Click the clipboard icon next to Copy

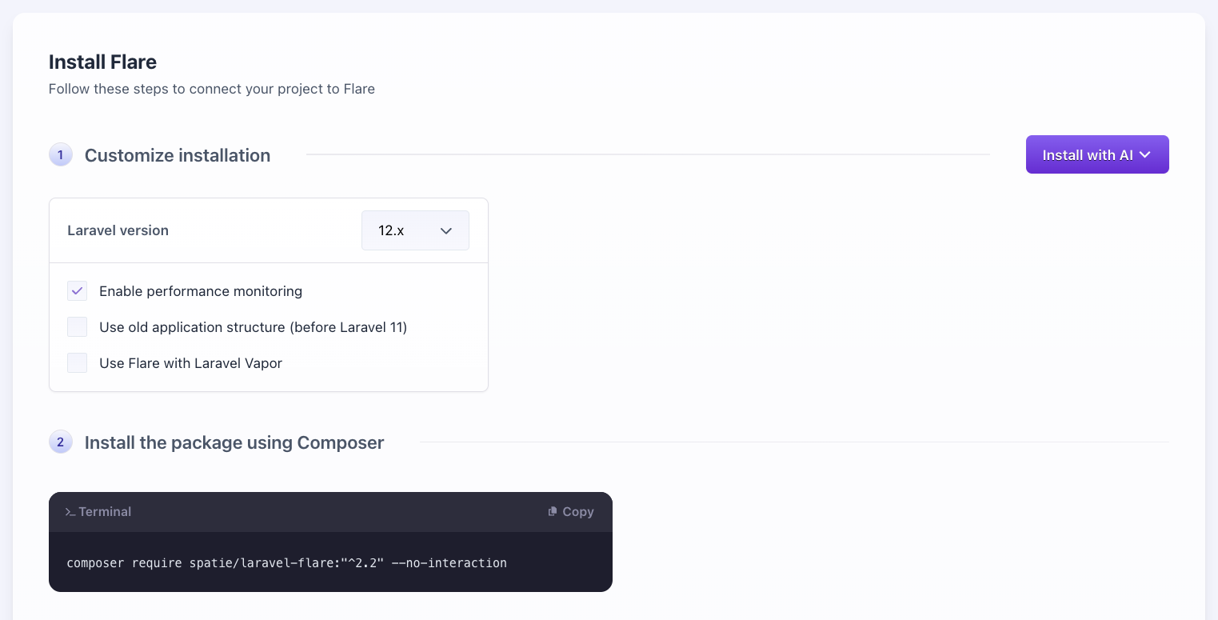coord(552,511)
